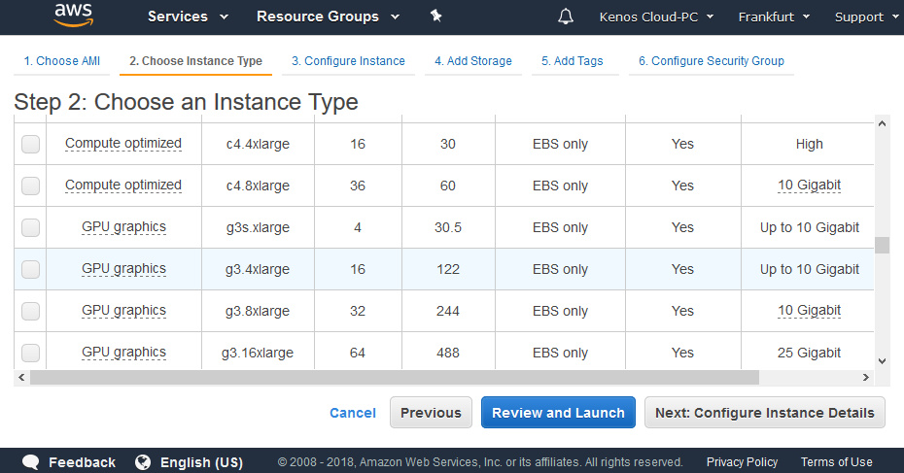Viewport: 904px width, 473px height.
Task: Open the Frankfurt region selector
Action: pos(774,17)
